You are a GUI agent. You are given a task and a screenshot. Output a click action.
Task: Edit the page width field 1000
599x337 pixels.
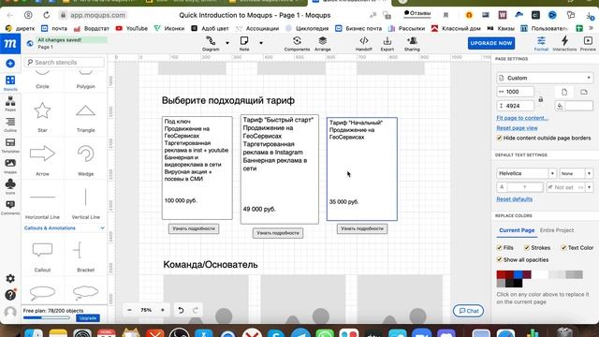(x=515, y=92)
